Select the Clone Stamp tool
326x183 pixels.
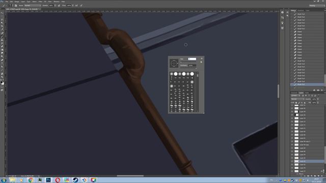coord(2,40)
